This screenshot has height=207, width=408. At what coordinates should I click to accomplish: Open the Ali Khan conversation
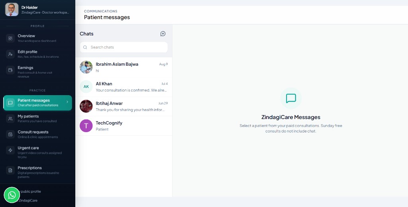(x=124, y=87)
